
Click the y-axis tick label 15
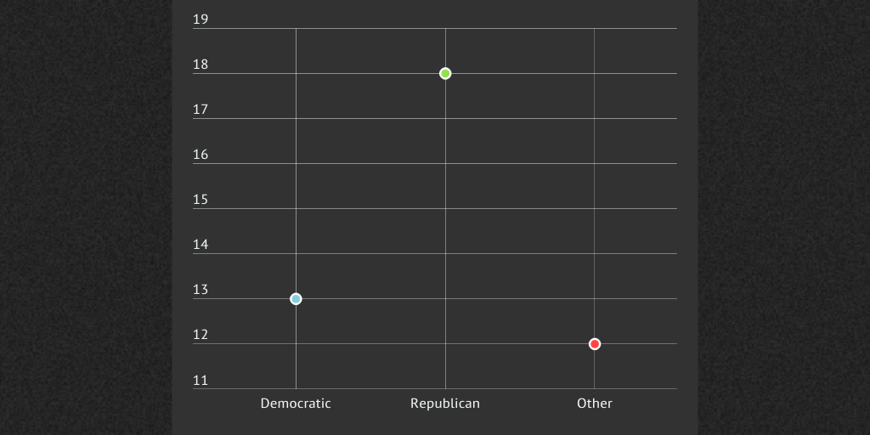tap(201, 200)
